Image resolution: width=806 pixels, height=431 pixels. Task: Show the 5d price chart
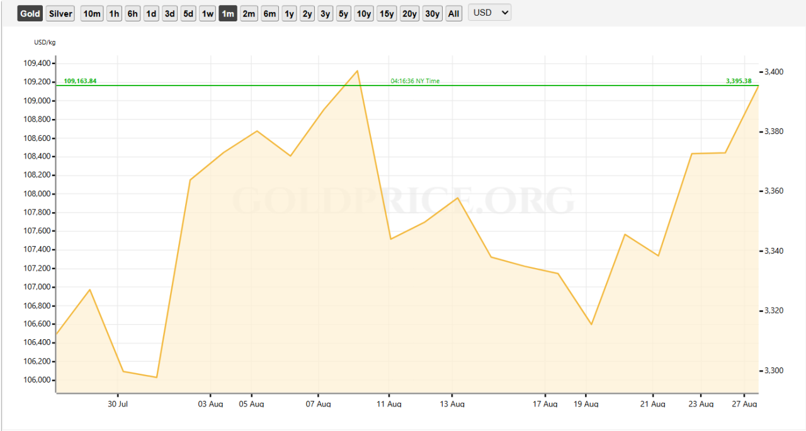click(188, 13)
